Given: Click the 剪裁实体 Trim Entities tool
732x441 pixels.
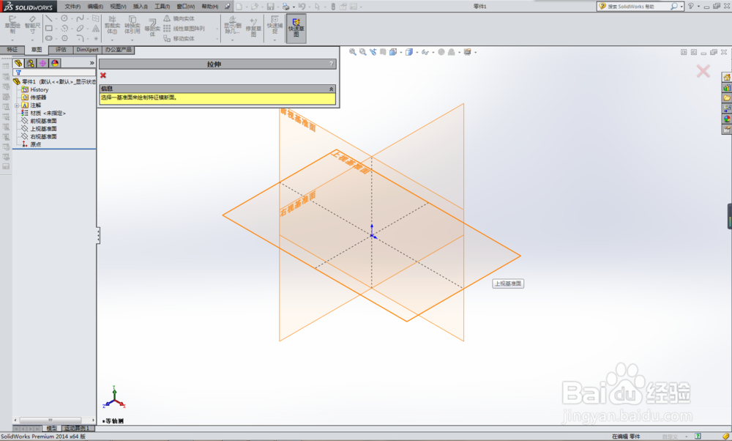Looking at the screenshot, I should click(112, 25).
